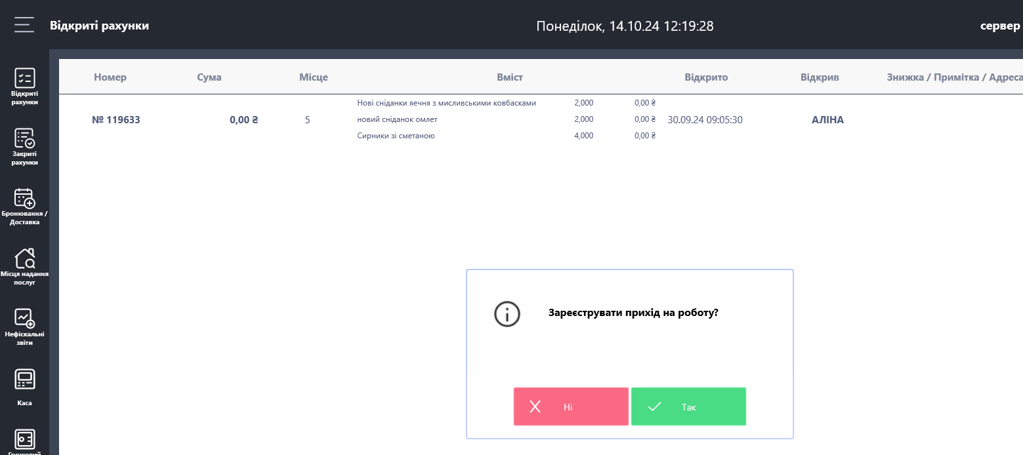Click the Місце column header
The width and height of the screenshot is (1023, 455).
coord(314,77)
